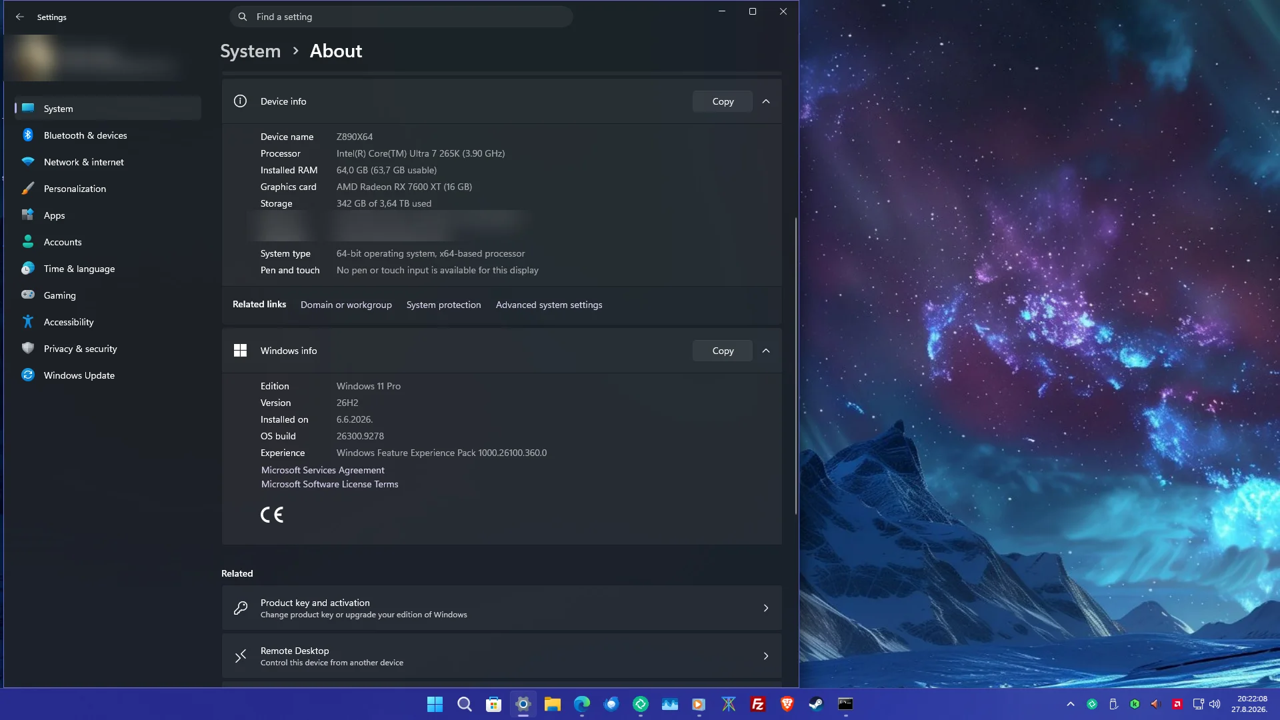Image resolution: width=1280 pixels, height=720 pixels.
Task: Open Windows Update in the sidebar
Action: tap(108, 375)
